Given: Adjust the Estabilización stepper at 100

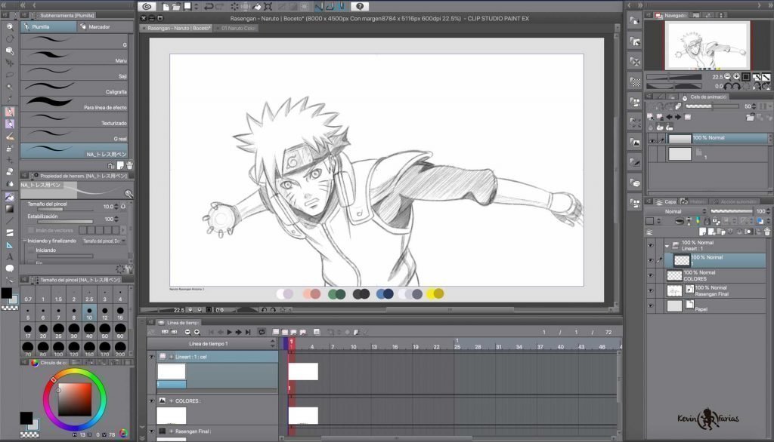Looking at the screenshot, I should pyautogui.click(x=116, y=219).
